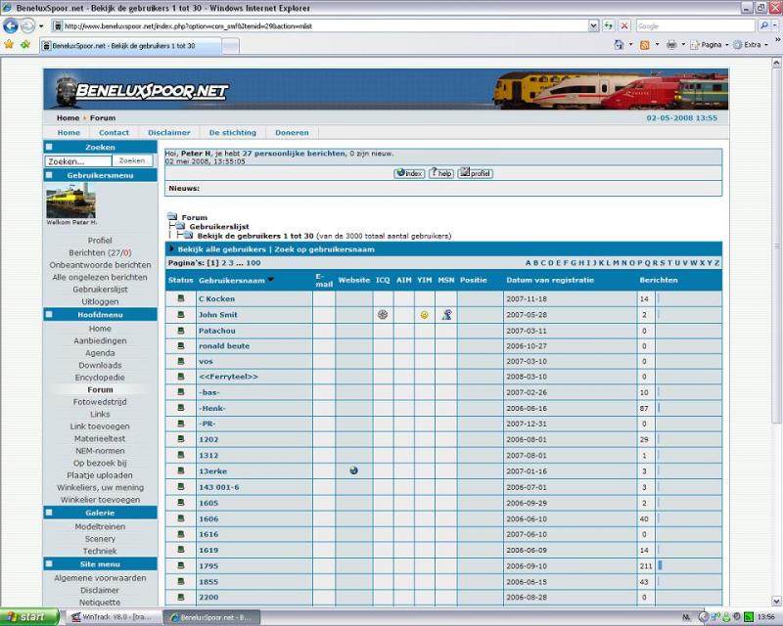Click status icon for user 1795
The height and width of the screenshot is (626, 783).
[x=181, y=565]
